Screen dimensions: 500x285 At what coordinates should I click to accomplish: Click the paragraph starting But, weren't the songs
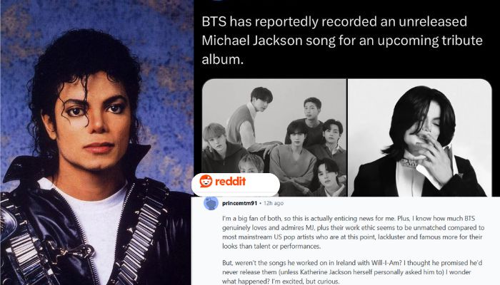352,272
